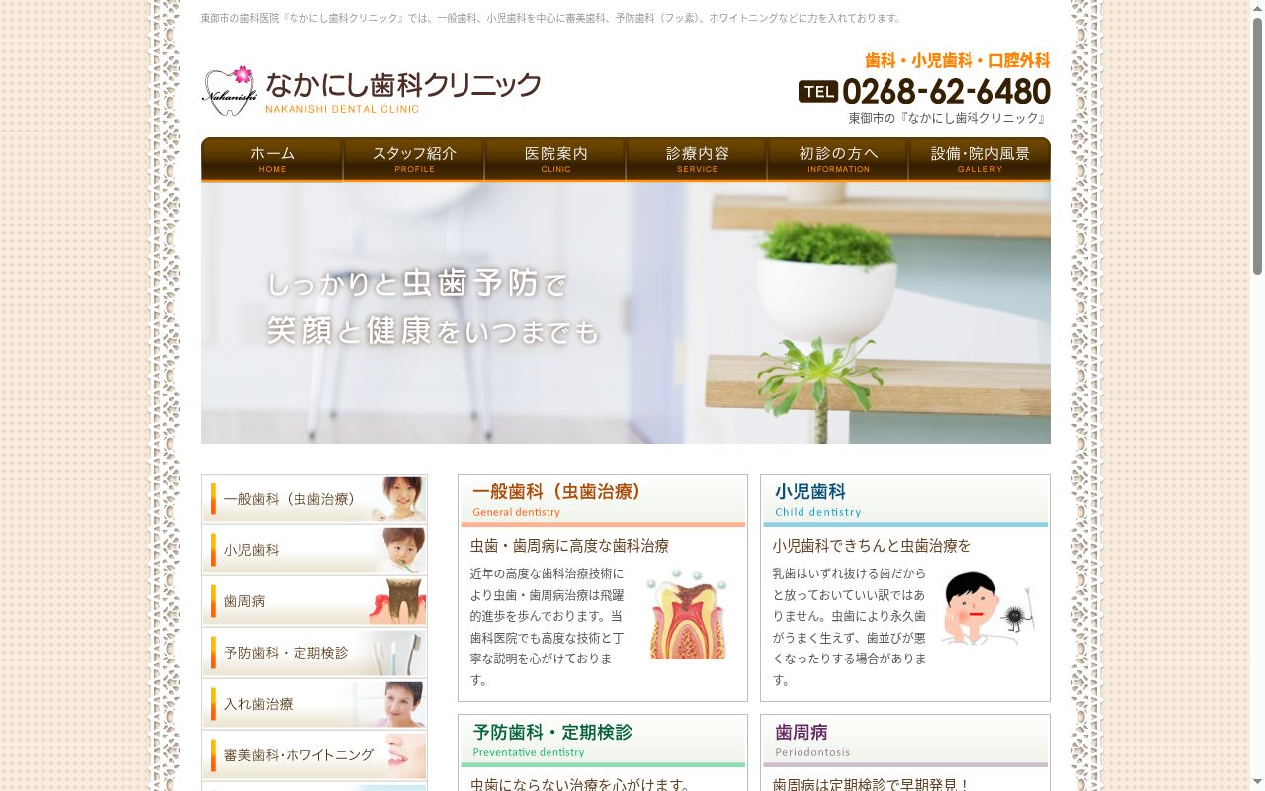This screenshot has height=791, width=1265.
Task: Open the ホーム HOME menu tab
Action: coord(272,159)
